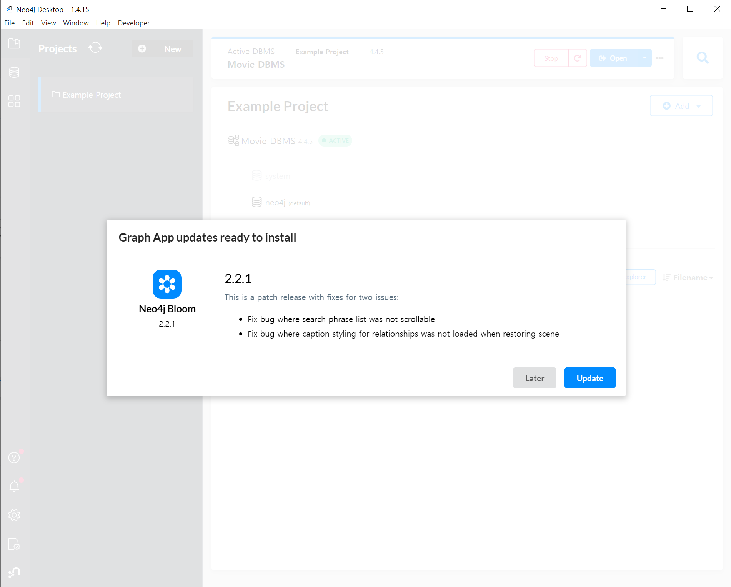This screenshot has width=731, height=587.
Task: Open the Settings gear icon
Action: [14, 515]
